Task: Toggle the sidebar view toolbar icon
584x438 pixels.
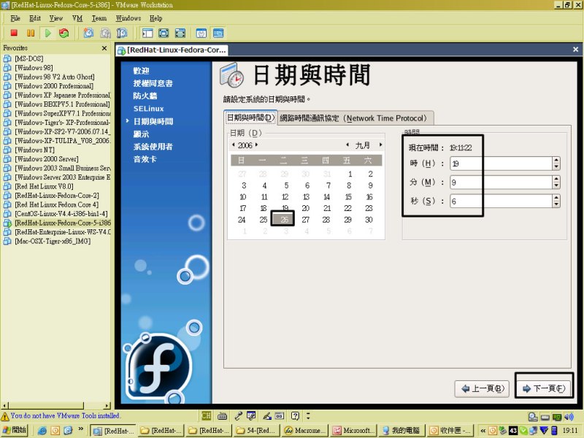Action: [147, 33]
